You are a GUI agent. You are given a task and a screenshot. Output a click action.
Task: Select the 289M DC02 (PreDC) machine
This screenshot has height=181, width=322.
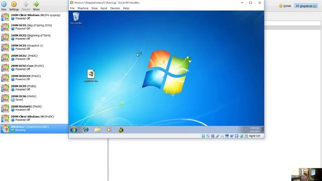pyautogui.click(x=34, y=57)
